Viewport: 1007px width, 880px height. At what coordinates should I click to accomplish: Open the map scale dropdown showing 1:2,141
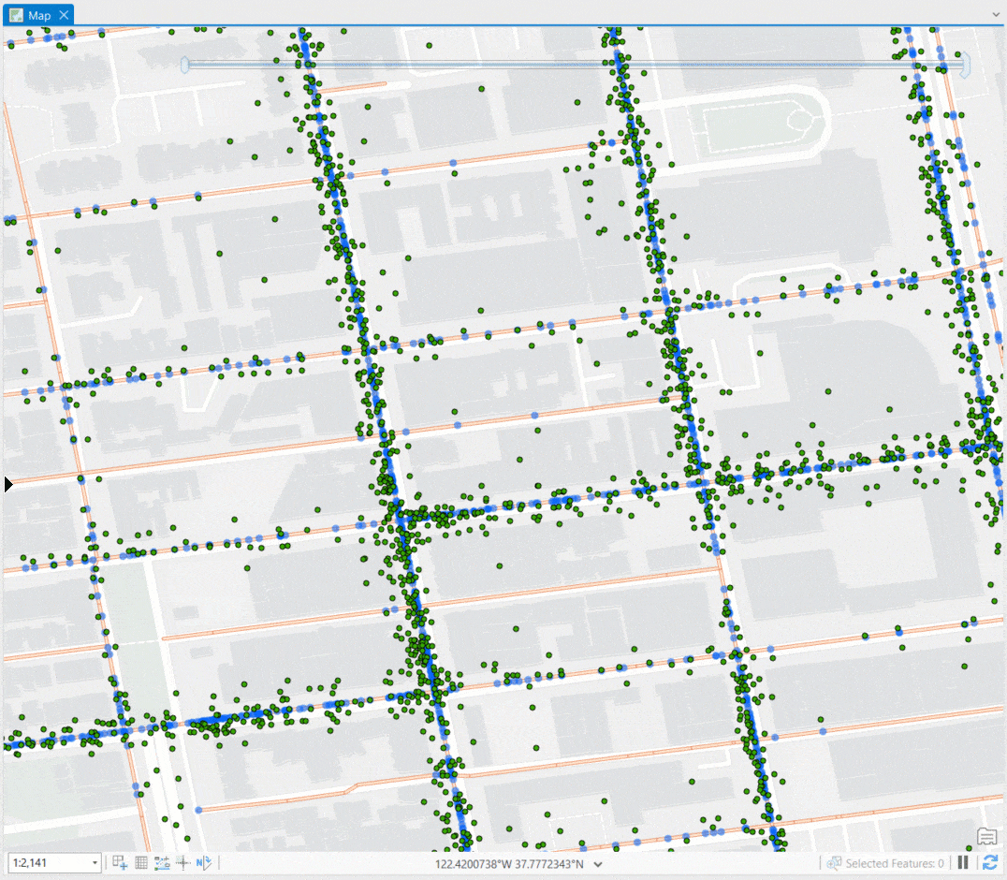point(95,862)
